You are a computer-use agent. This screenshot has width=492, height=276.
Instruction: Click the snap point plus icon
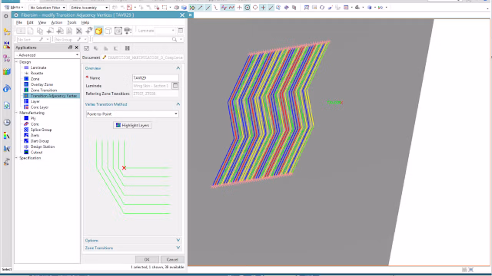tap(263, 7)
